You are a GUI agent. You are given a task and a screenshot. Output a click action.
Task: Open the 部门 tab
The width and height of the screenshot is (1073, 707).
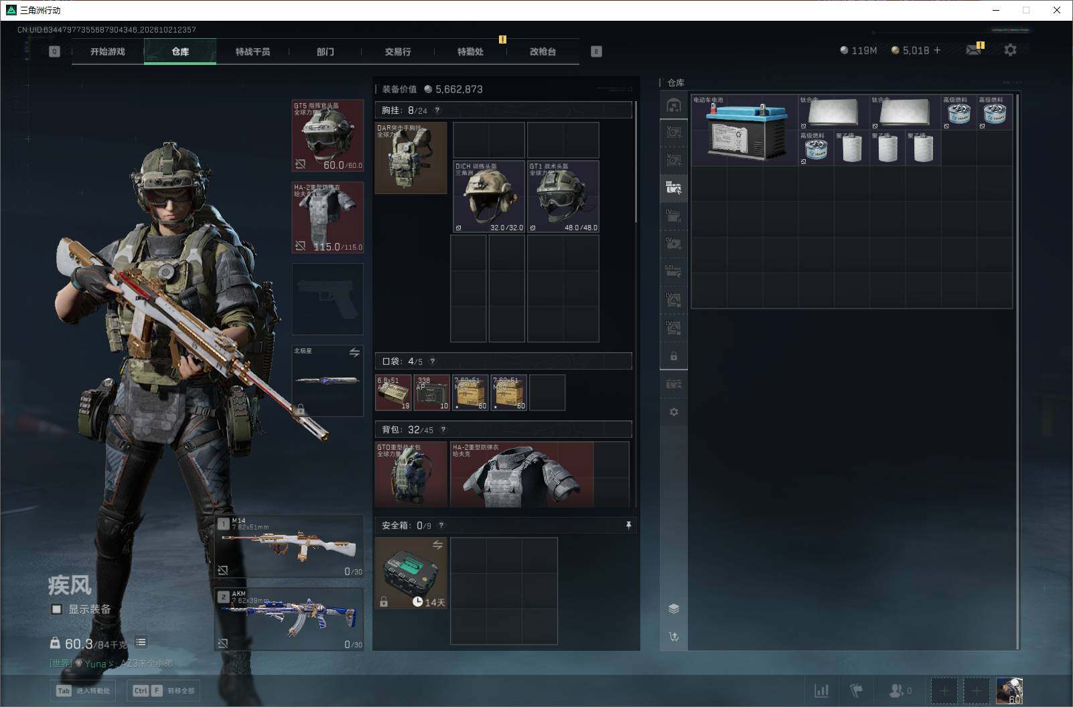(x=326, y=52)
